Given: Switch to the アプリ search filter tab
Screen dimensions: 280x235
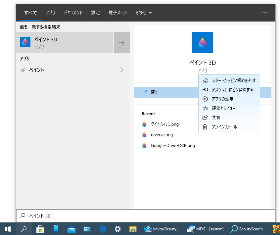Looking at the screenshot, I should (50, 13).
